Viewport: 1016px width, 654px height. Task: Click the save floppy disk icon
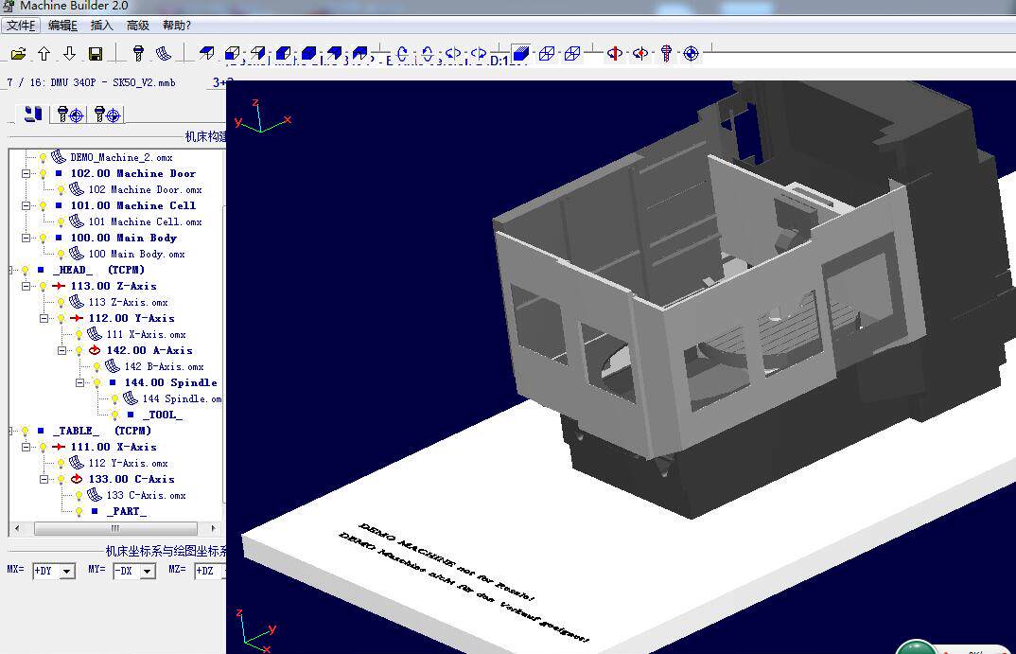tap(96, 54)
